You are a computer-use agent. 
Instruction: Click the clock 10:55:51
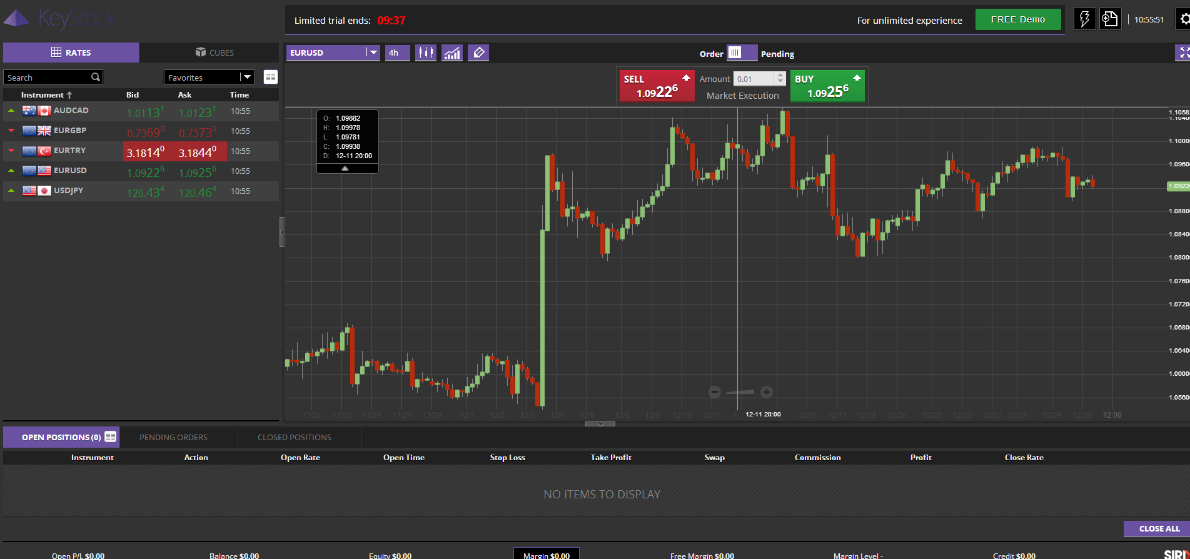pyautogui.click(x=1149, y=20)
